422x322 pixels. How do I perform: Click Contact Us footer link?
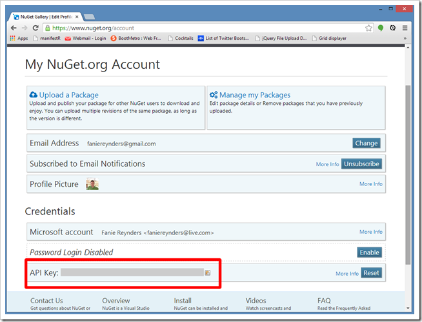pyautogui.click(x=46, y=301)
